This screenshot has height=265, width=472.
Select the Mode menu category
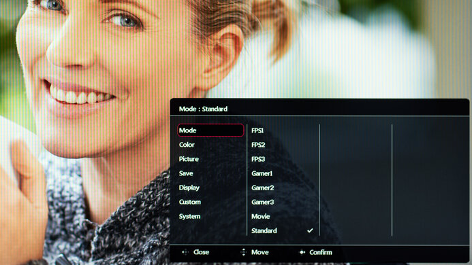pyautogui.click(x=210, y=130)
